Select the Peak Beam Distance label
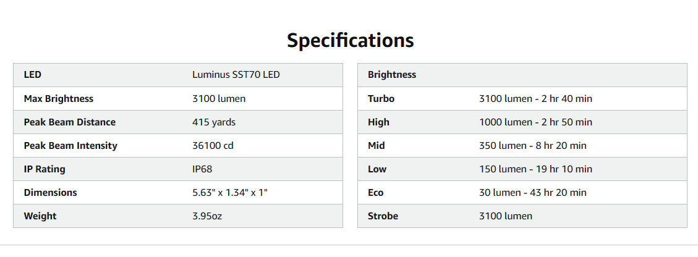 [69, 122]
